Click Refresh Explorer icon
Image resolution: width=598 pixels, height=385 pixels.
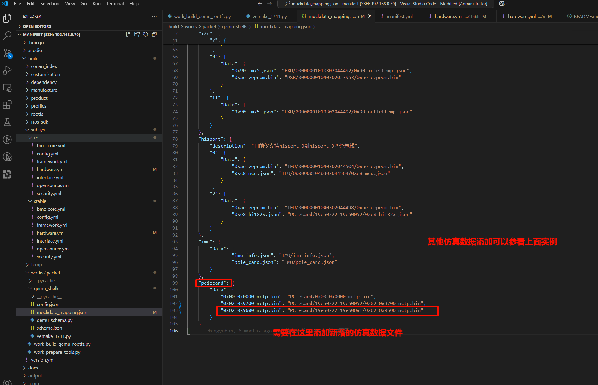click(146, 35)
